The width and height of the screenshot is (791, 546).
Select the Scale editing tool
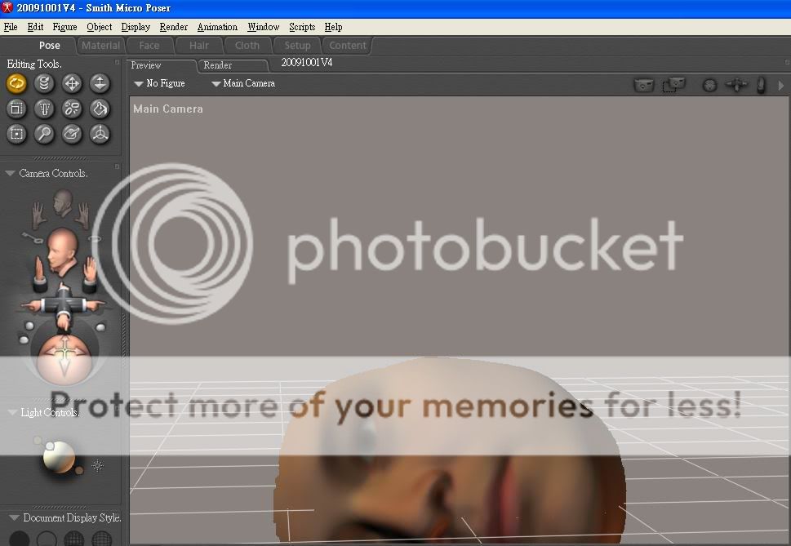click(x=16, y=109)
